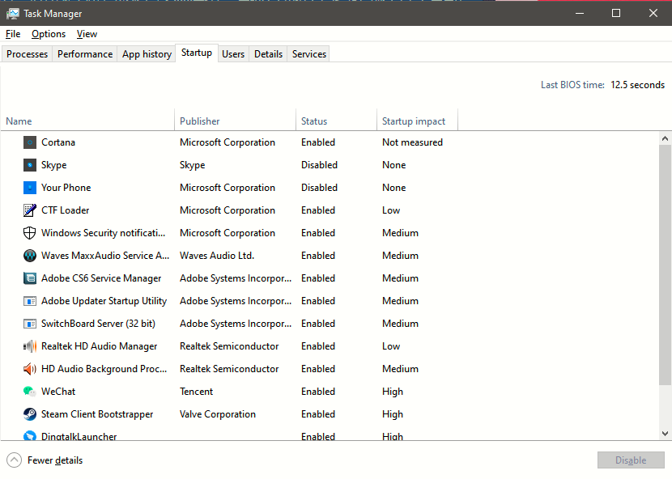Select the Realtek HD Audio Manager name
The width and height of the screenshot is (672, 479).
(x=99, y=346)
